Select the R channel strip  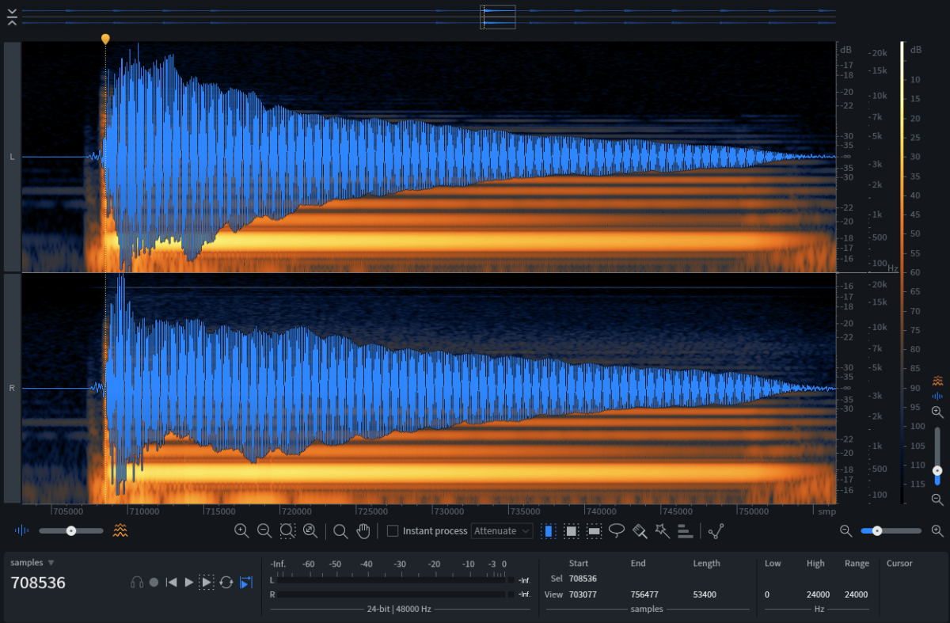[x=11, y=389]
